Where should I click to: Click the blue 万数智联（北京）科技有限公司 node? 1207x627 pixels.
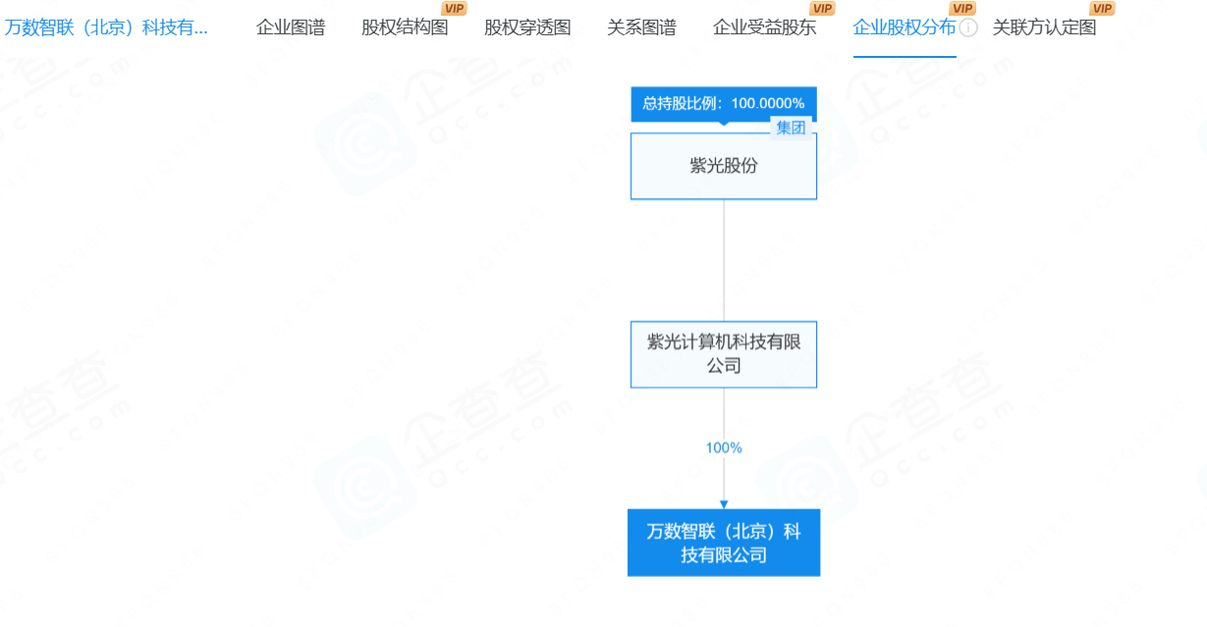[x=724, y=543]
